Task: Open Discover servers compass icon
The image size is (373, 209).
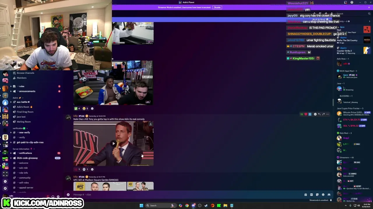Action: tap(5, 188)
